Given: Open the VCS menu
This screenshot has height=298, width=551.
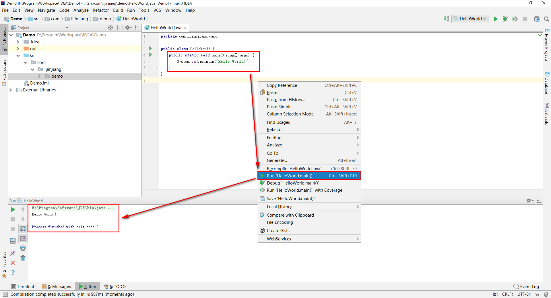Looking at the screenshot, I should tap(157, 10).
